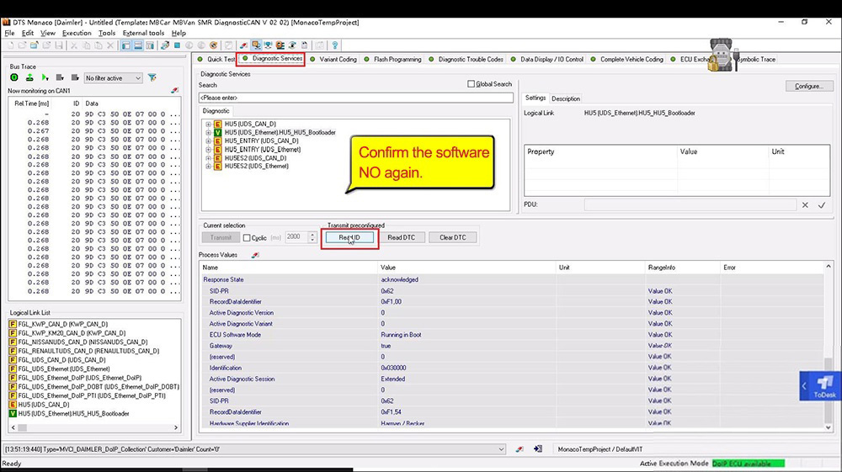Click the open-folder toolbar icon beside New
This screenshot has height=472, width=842.
tap(22, 45)
